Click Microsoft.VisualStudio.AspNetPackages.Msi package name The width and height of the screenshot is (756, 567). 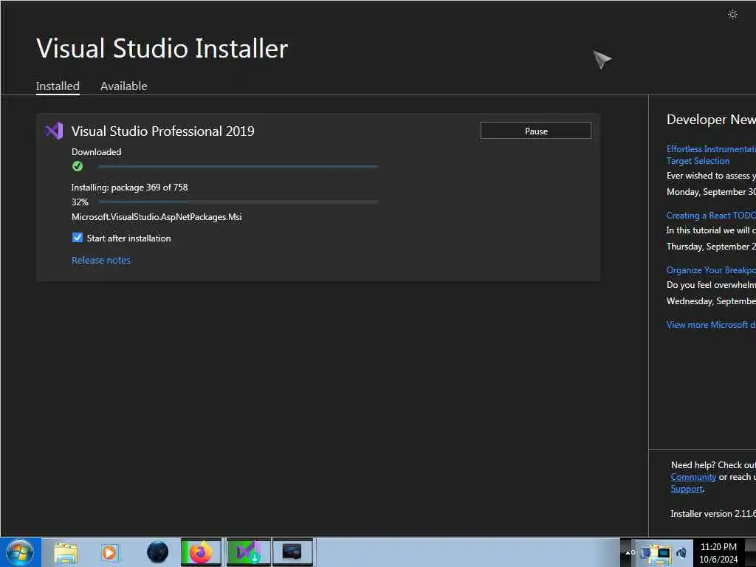tap(157, 217)
